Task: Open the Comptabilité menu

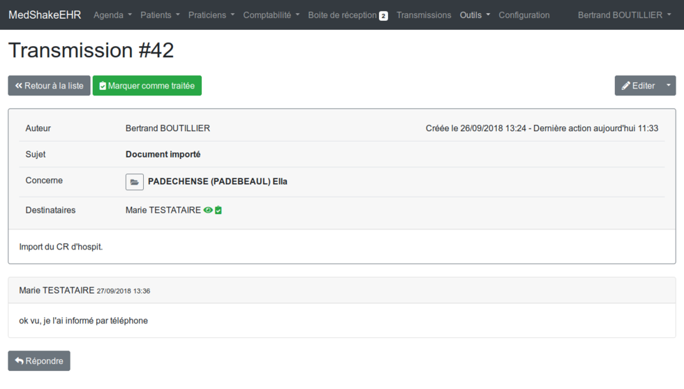Action: [x=271, y=15]
